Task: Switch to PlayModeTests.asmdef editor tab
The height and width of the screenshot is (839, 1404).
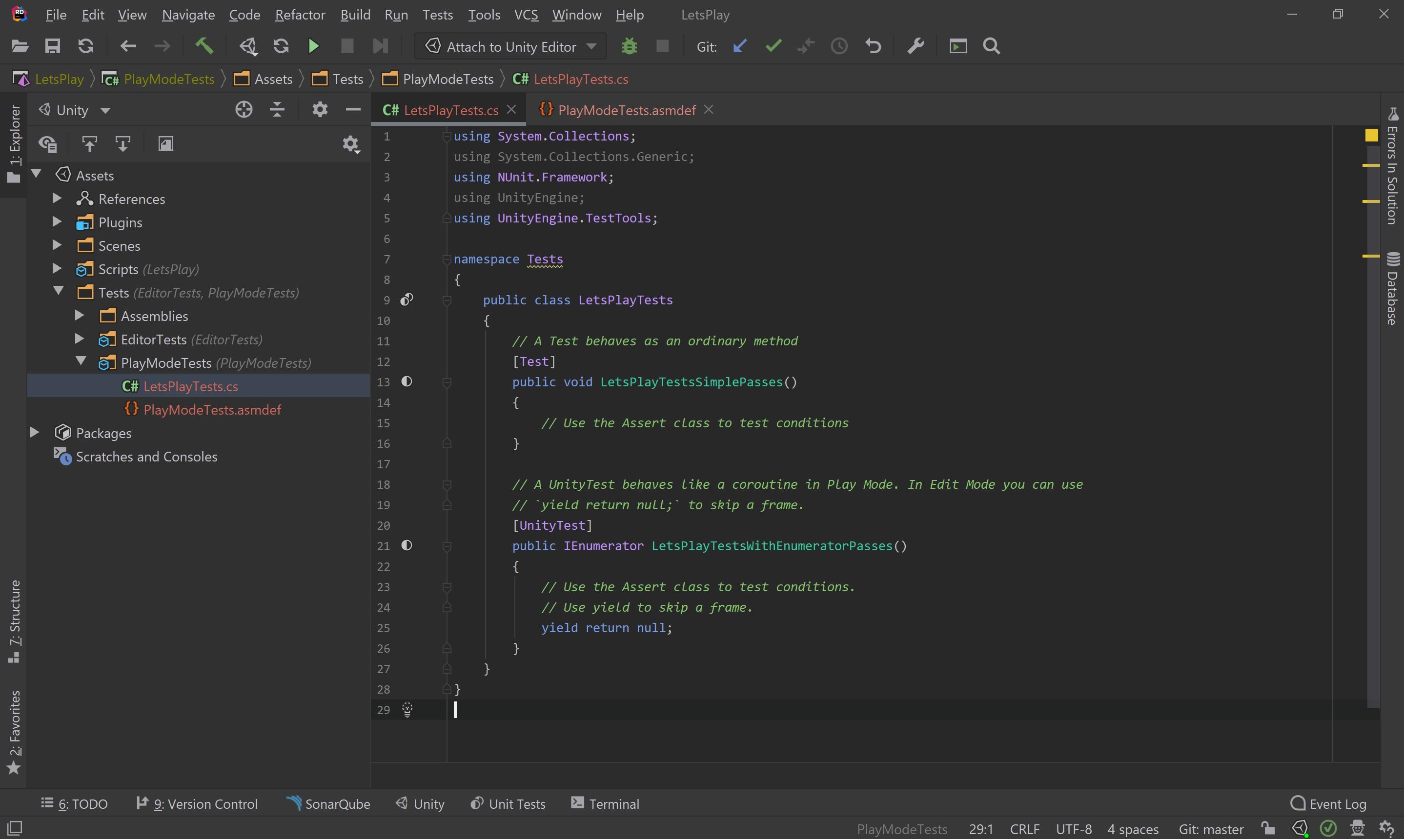Action: pyautogui.click(x=627, y=110)
